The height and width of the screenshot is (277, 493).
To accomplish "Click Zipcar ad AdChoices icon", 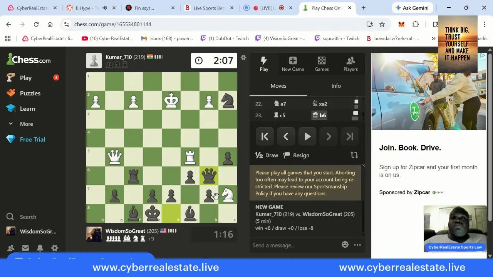I will click(x=483, y=56).
